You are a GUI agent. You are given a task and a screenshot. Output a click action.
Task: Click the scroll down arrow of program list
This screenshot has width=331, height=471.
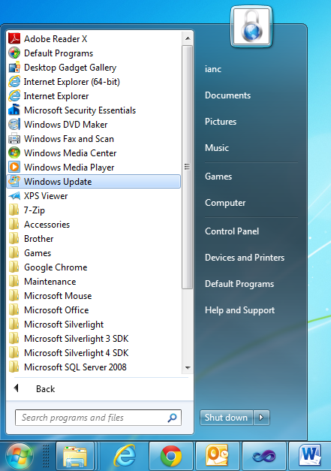pyautogui.click(x=188, y=367)
